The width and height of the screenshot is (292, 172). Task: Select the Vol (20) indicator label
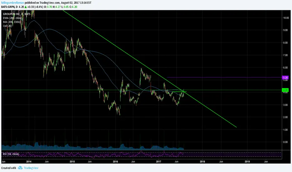(7, 26)
